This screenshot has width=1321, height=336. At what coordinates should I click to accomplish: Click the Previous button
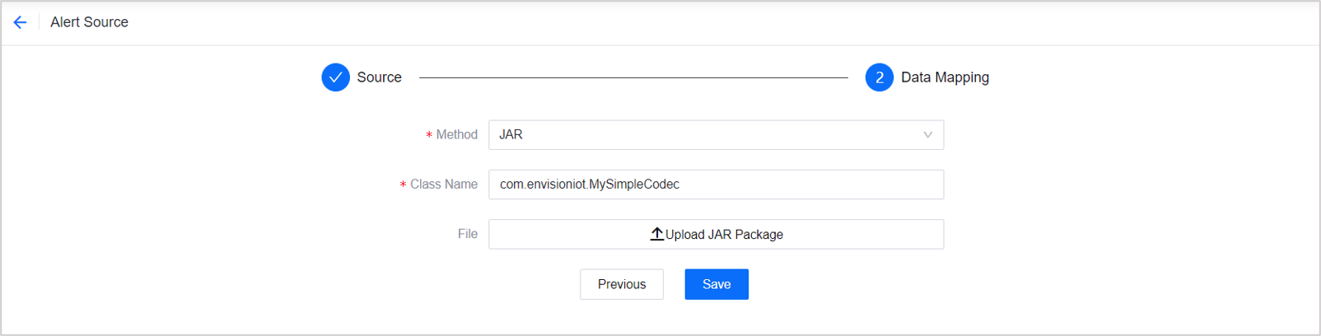pos(621,284)
